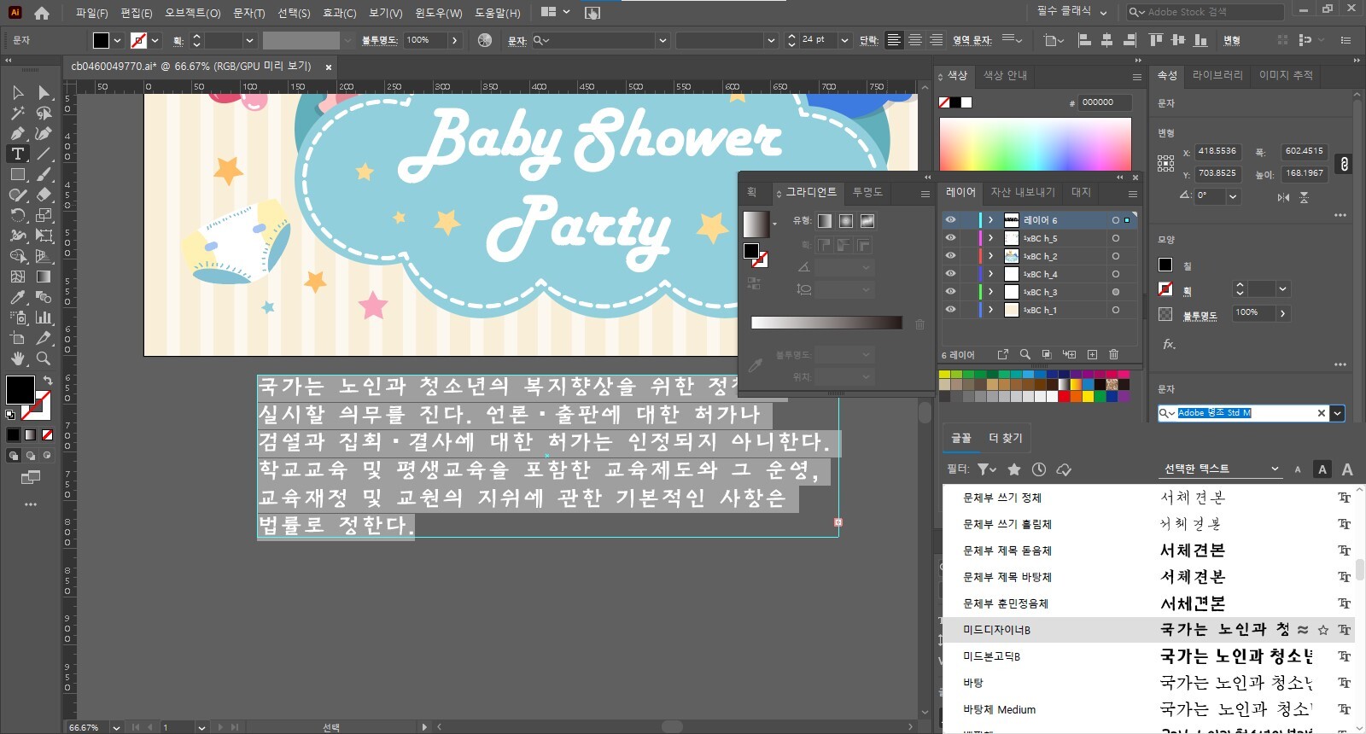Click the Home icon in top bar
This screenshot has width=1366, height=734.
pyautogui.click(x=41, y=13)
